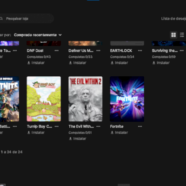Install EARTHLOCK
Viewport: 186px width, 186px height.
click(x=120, y=63)
